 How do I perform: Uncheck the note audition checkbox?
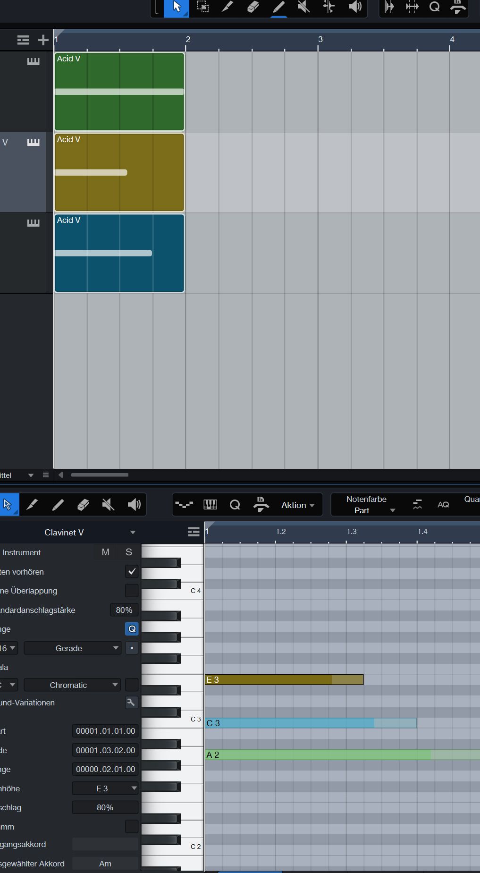pyautogui.click(x=132, y=572)
